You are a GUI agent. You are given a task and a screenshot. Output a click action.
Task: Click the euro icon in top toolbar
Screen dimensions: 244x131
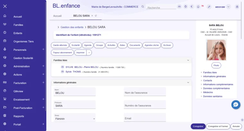(x=192, y=7)
